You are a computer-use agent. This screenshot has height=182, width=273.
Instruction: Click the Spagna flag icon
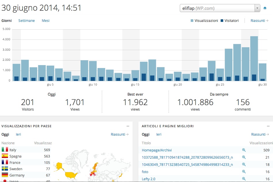(x=5, y=156)
